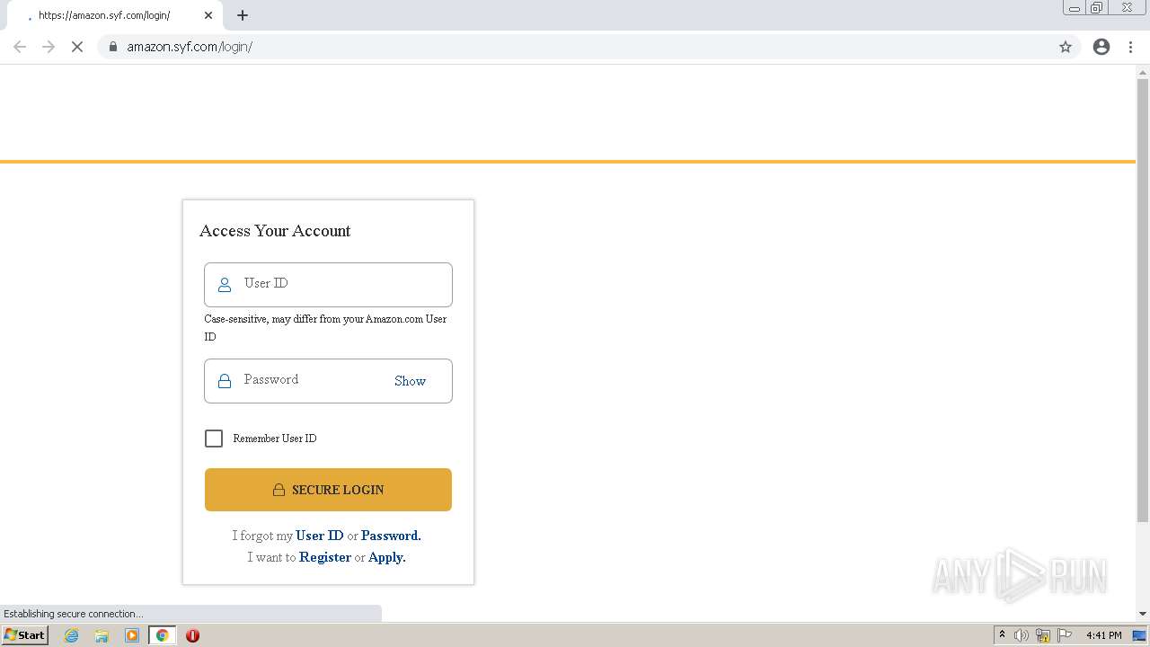
Task: Focus the Password input field
Action: pyautogui.click(x=310, y=380)
